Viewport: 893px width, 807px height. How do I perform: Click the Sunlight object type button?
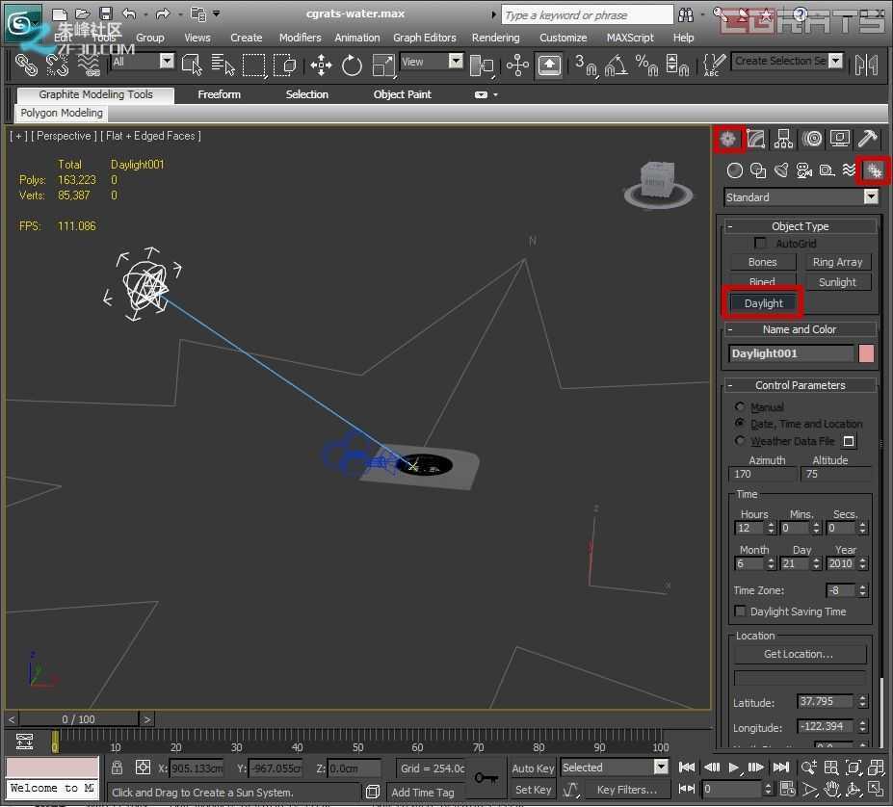pyautogui.click(x=836, y=282)
